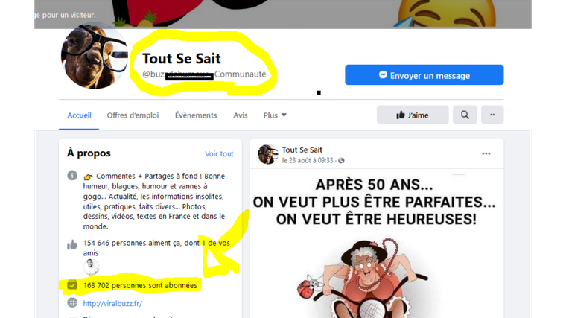
Task: Open the viralbuzz.fr website link
Action: [112, 304]
